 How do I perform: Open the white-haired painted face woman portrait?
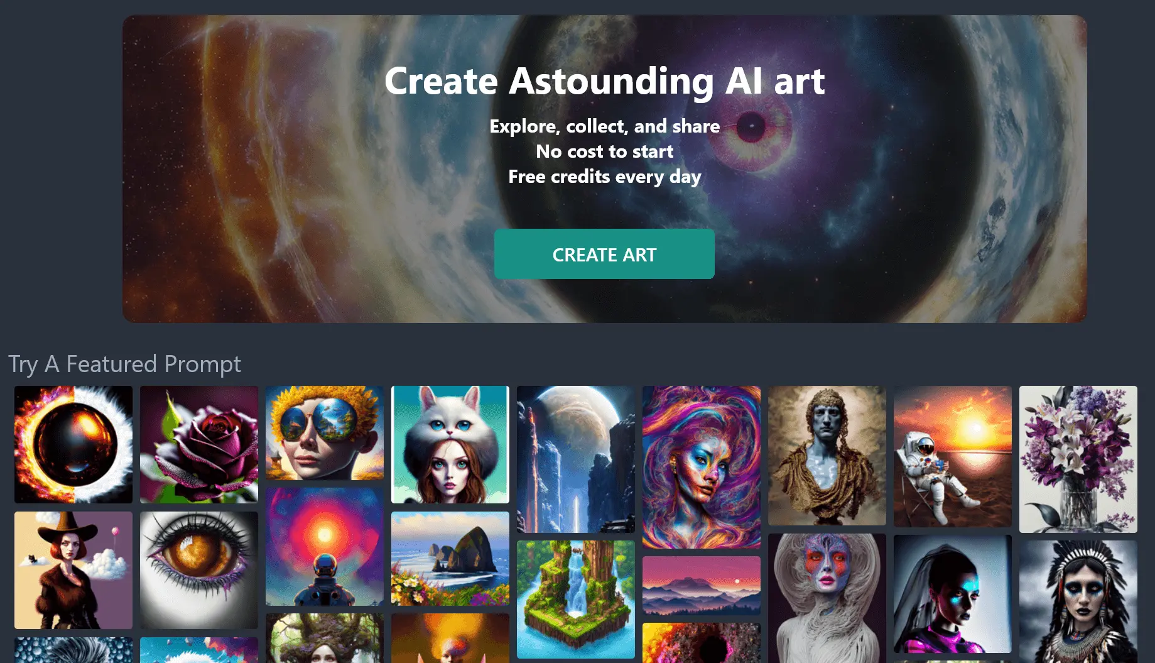pyautogui.click(x=827, y=598)
